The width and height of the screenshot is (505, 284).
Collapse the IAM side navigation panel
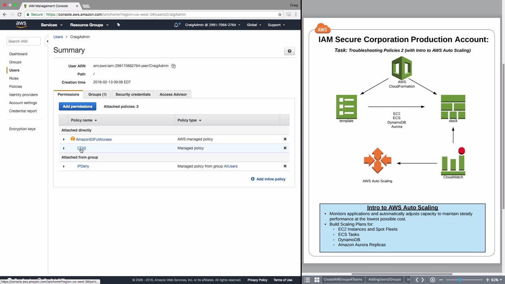[47, 41]
